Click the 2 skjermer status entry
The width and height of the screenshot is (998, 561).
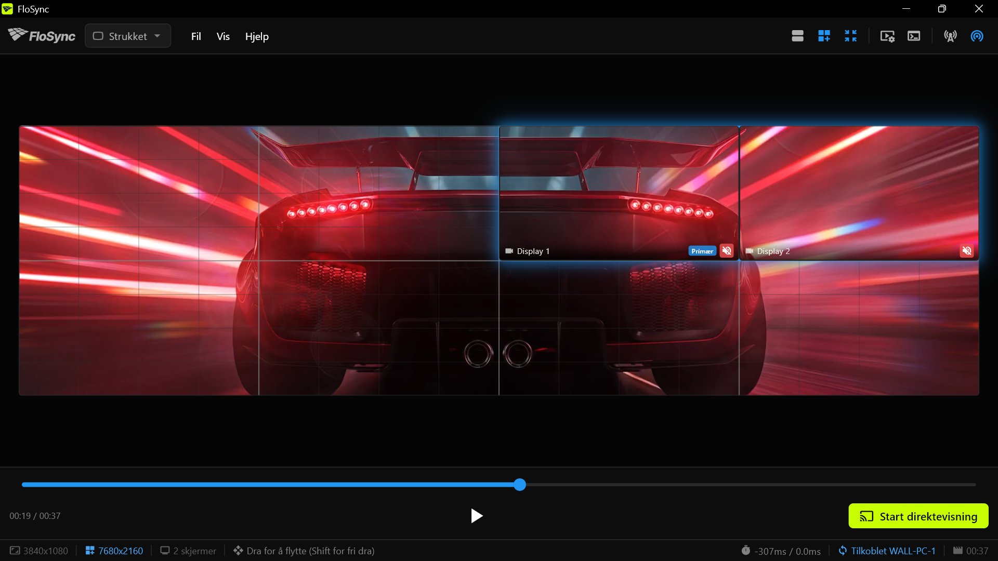coord(188,551)
